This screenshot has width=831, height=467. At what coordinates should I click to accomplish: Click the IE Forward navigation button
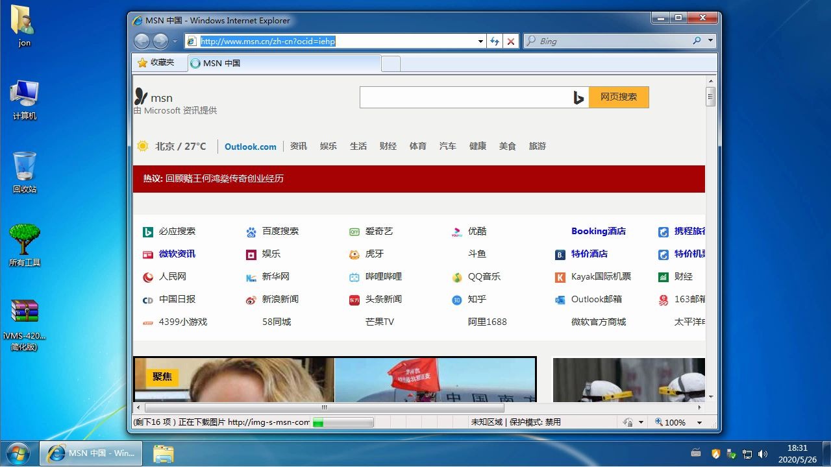[160, 41]
